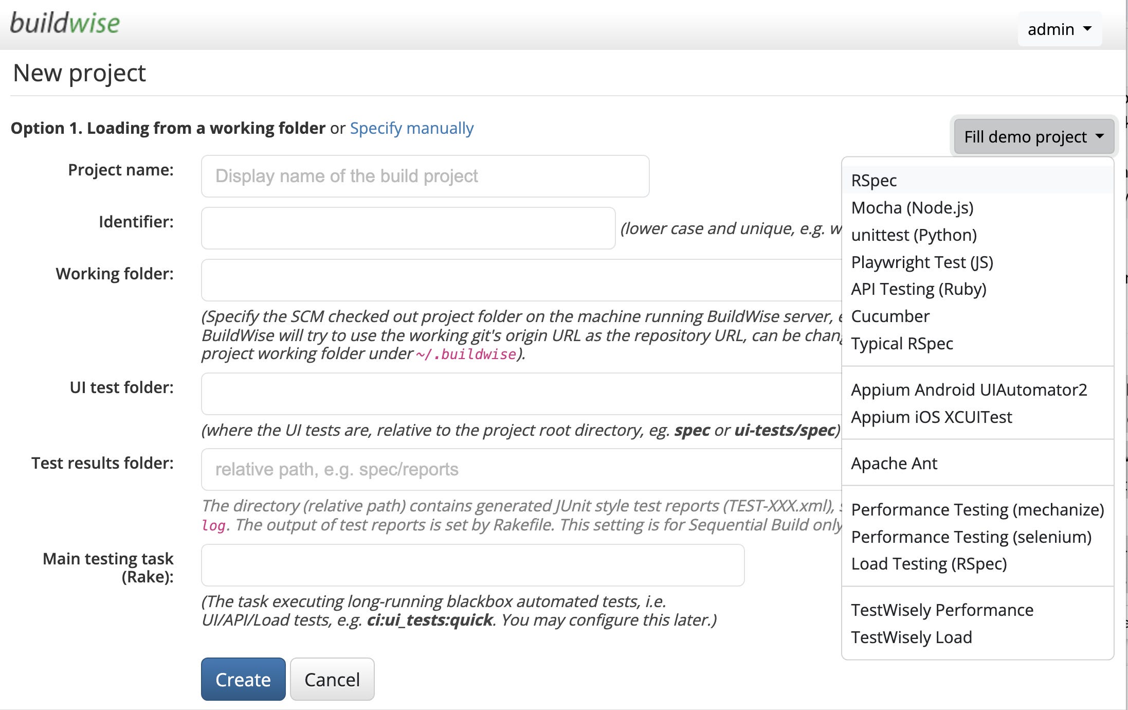This screenshot has width=1128, height=710.
Task: Select Appium iOS XCUITest entry
Action: pyautogui.click(x=931, y=417)
